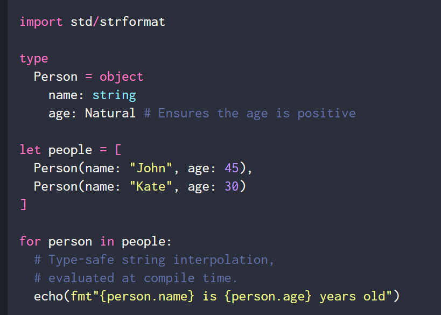441x315 pixels.
Task: Click the 'Type-safe string interpolation' comment
Action: coord(154,260)
